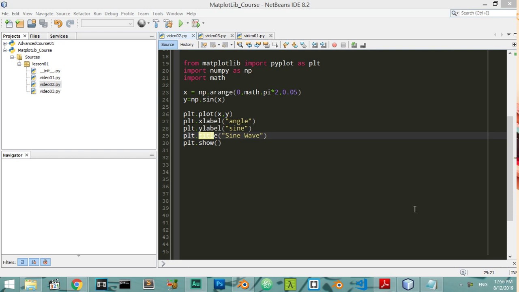Click the Shift Line Left icon
Screen dimensions: 519x292
[x=314, y=45]
